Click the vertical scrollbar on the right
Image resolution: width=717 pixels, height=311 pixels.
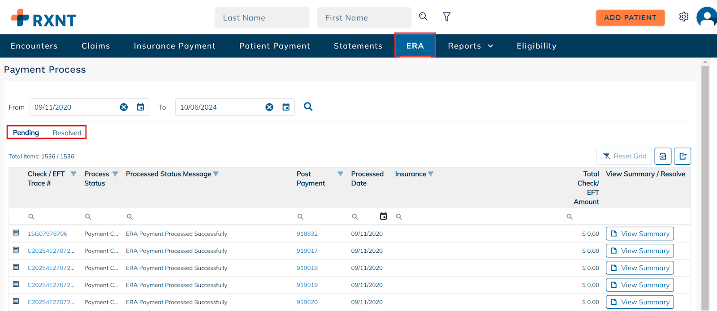coord(705,179)
